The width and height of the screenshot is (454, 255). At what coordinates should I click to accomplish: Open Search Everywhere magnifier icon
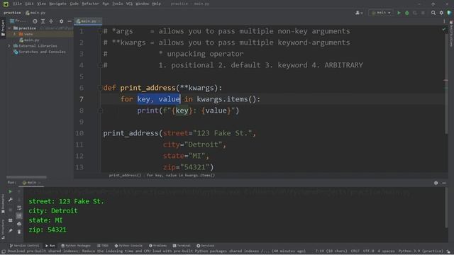point(433,13)
